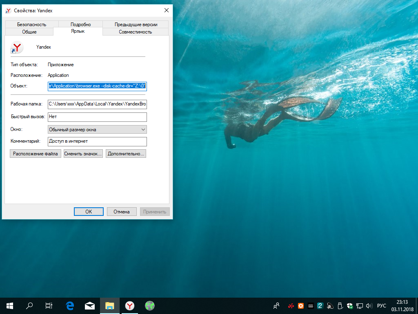Click the Расположение файла button
The height and width of the screenshot is (314, 418).
tap(36, 154)
